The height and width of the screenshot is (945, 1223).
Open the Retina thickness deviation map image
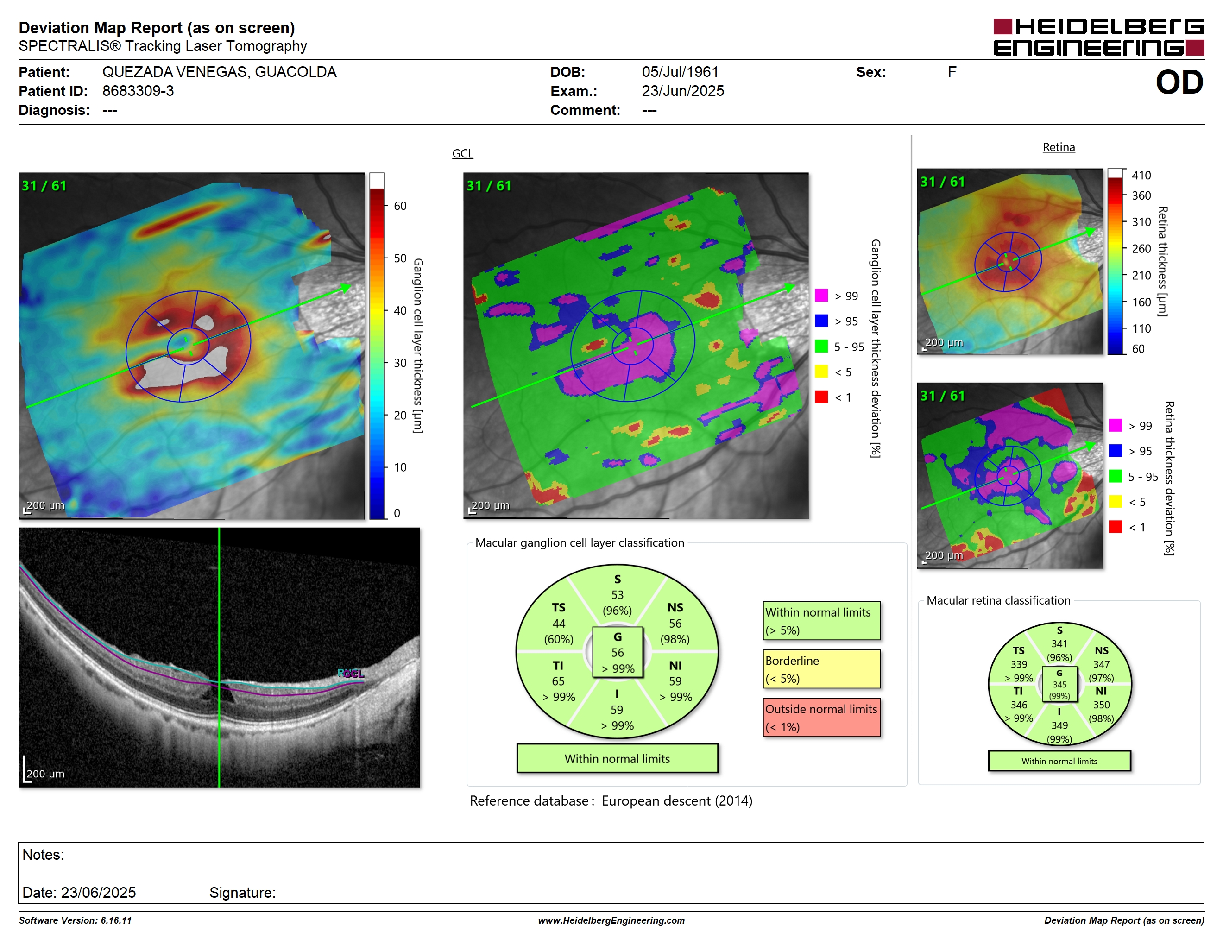pos(1010,476)
